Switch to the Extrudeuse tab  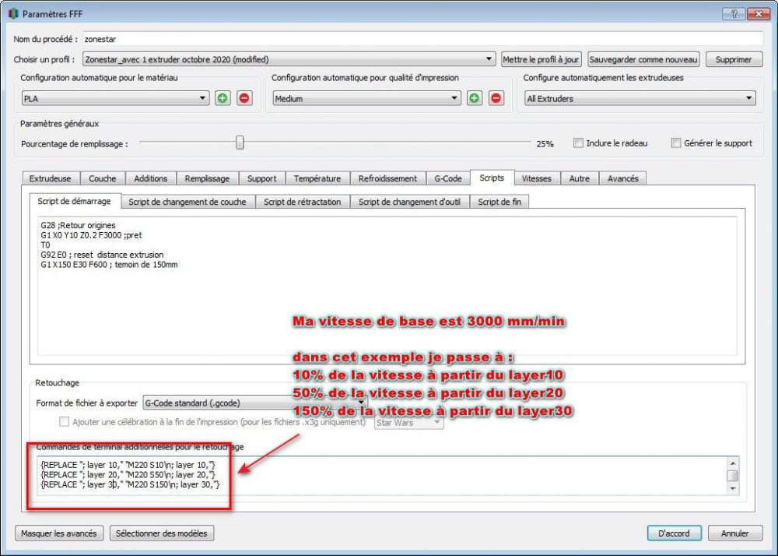click(x=50, y=178)
